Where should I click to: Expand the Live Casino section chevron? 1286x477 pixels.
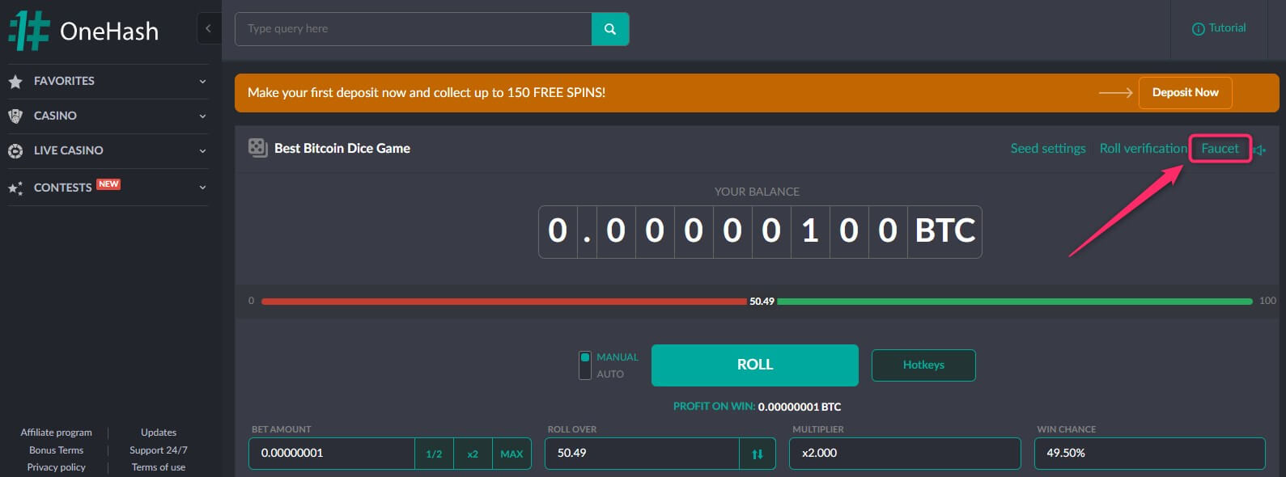pyautogui.click(x=202, y=151)
